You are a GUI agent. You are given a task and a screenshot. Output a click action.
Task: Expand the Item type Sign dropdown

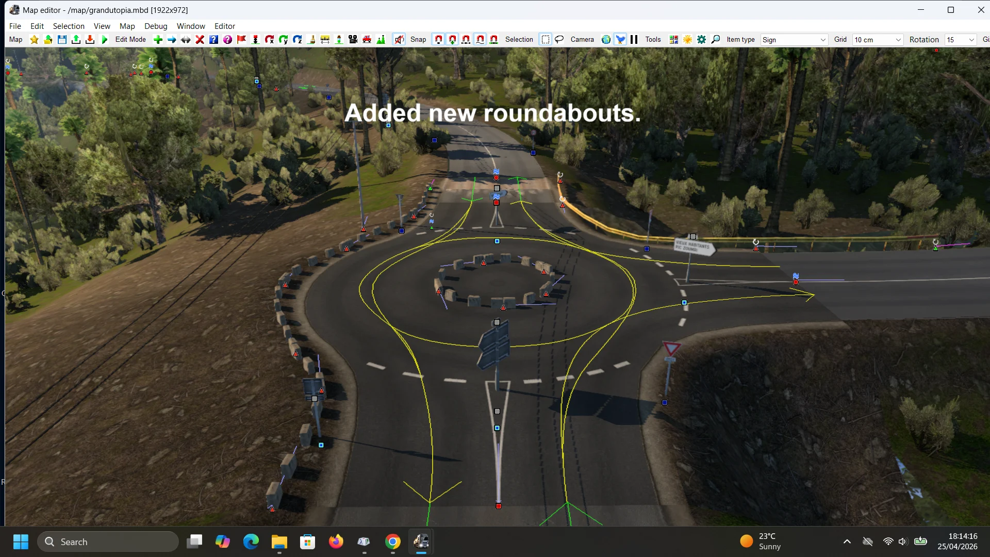point(822,40)
